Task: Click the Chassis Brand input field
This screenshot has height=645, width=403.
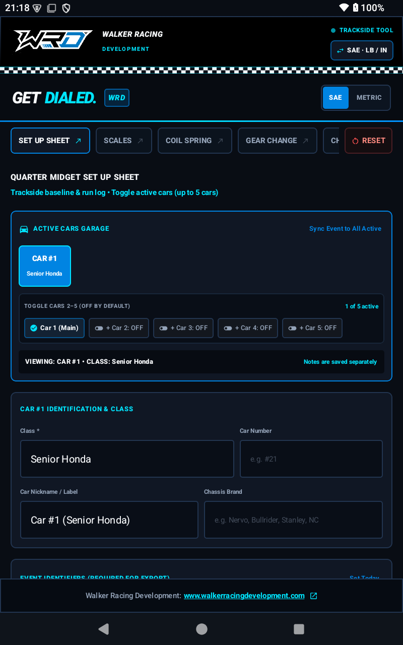Action: [x=293, y=520]
